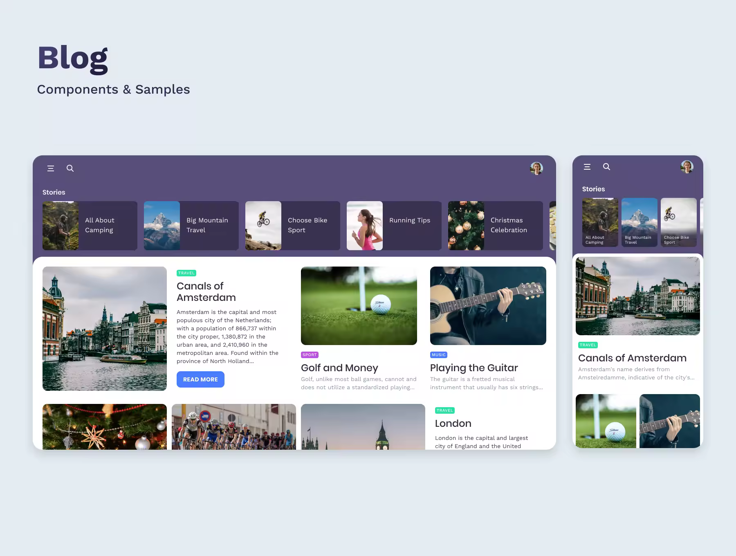Click the SPORT category tag
This screenshot has height=556, width=736.
310,355
